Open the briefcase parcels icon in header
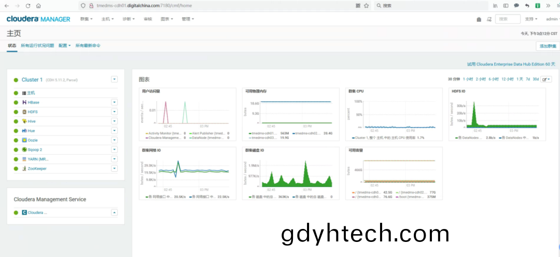The height and width of the screenshot is (257, 560). pyautogui.click(x=479, y=19)
